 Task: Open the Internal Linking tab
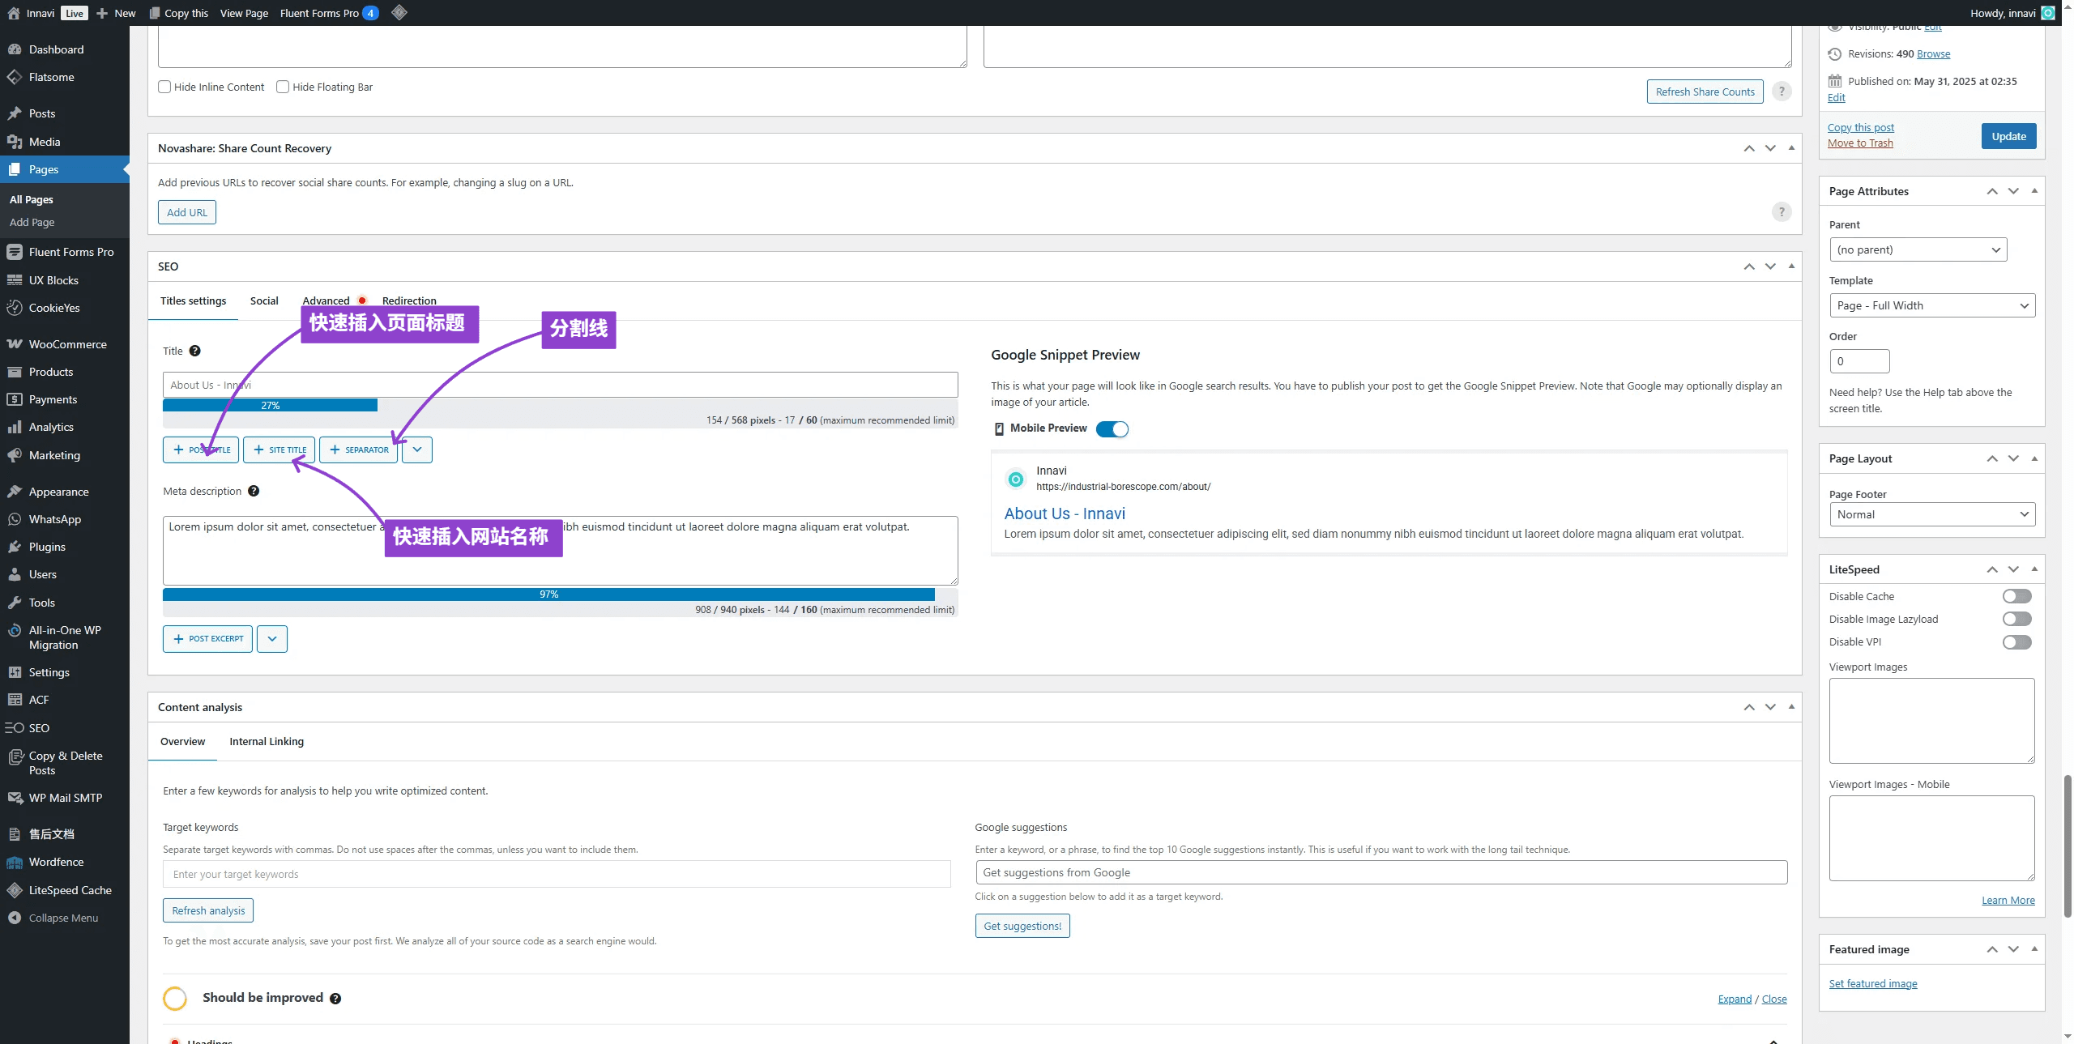pos(267,741)
